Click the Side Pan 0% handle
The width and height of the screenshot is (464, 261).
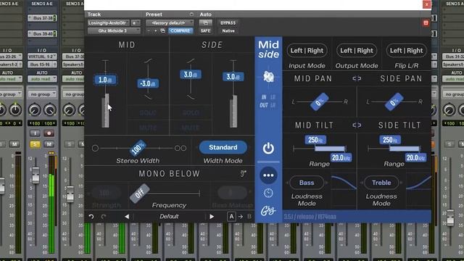394,102
